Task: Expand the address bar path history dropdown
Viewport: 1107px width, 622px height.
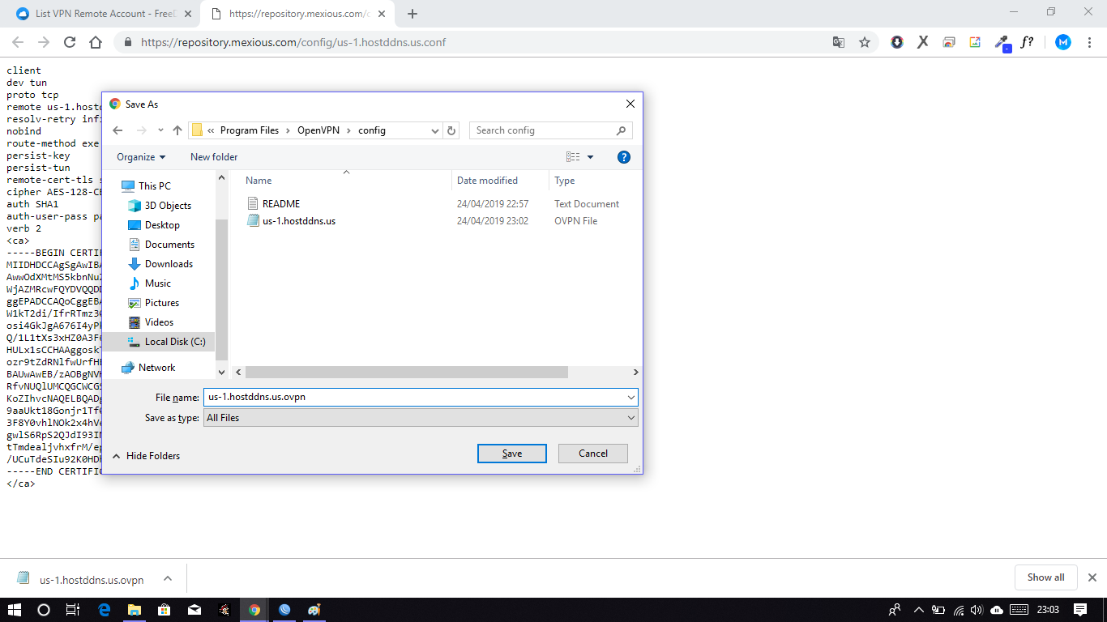Action: point(435,130)
